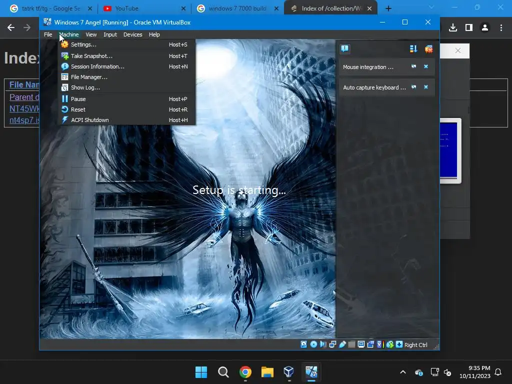Click the notification ordering icon
This screenshot has height=384, width=512.
point(413,49)
